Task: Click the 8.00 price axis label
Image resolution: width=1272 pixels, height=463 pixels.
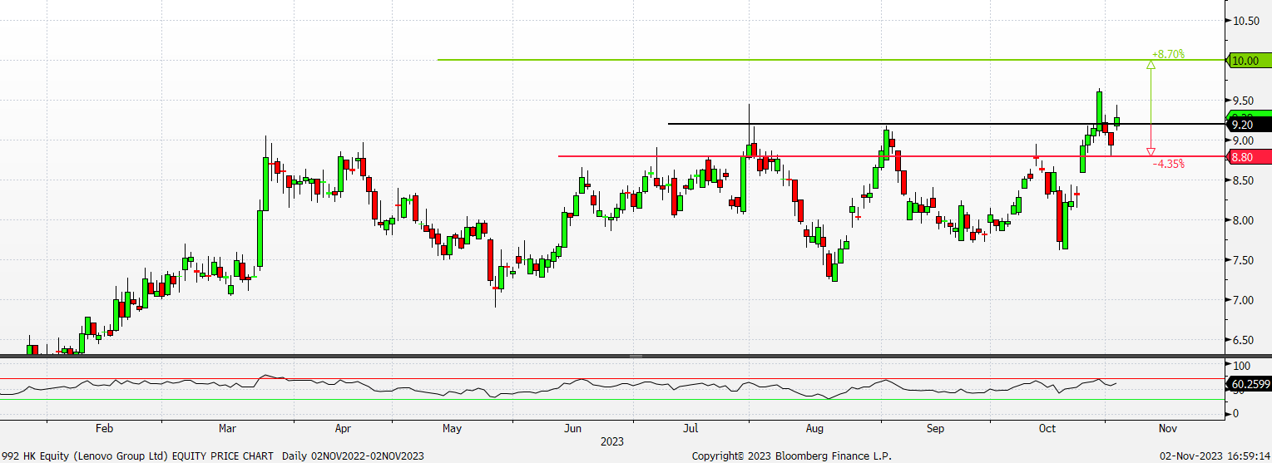Action: 1242,220
